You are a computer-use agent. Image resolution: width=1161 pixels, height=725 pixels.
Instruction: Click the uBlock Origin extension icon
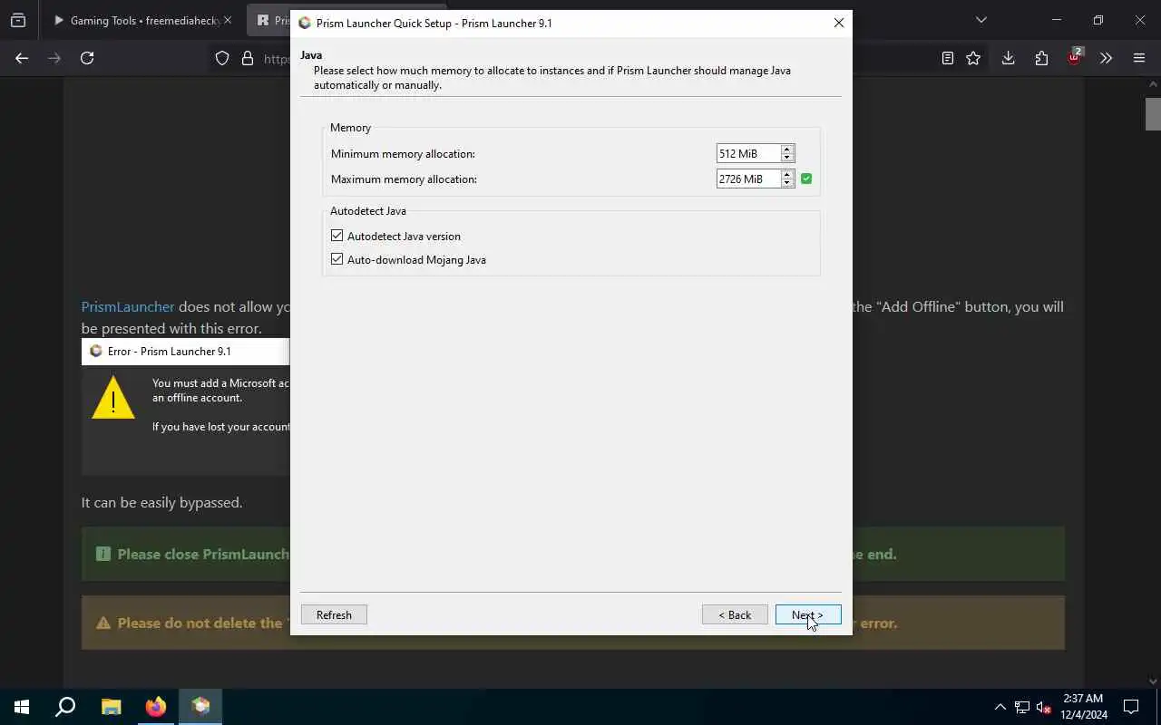pos(1075,57)
